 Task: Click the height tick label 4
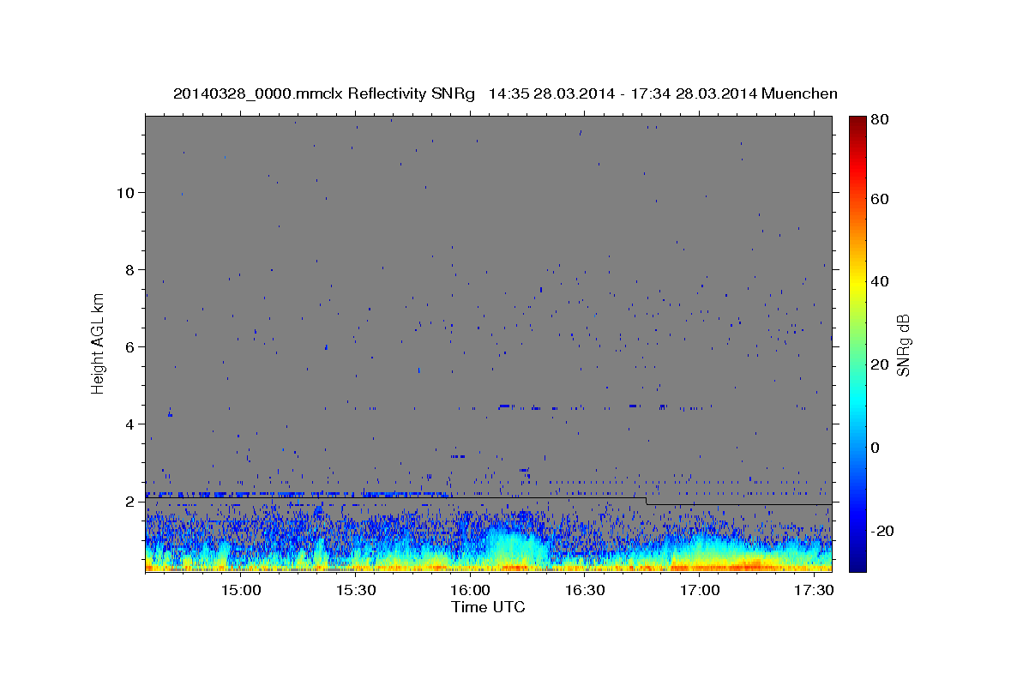point(130,424)
